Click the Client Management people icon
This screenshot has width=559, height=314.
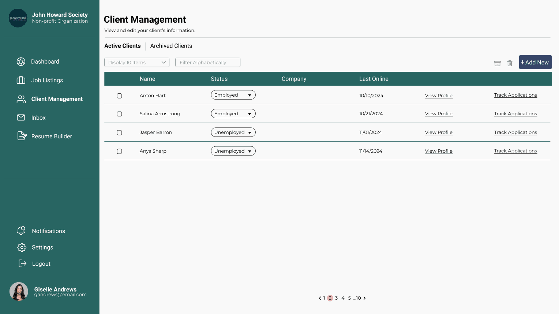coord(21,99)
